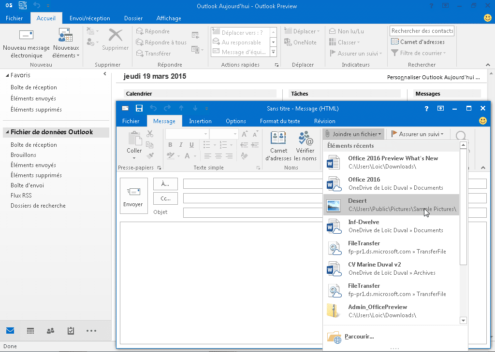Screen dimensions: 495x352
Task: Click Personnaliser Outlook Aujourd'hui link
Action: coord(434,77)
